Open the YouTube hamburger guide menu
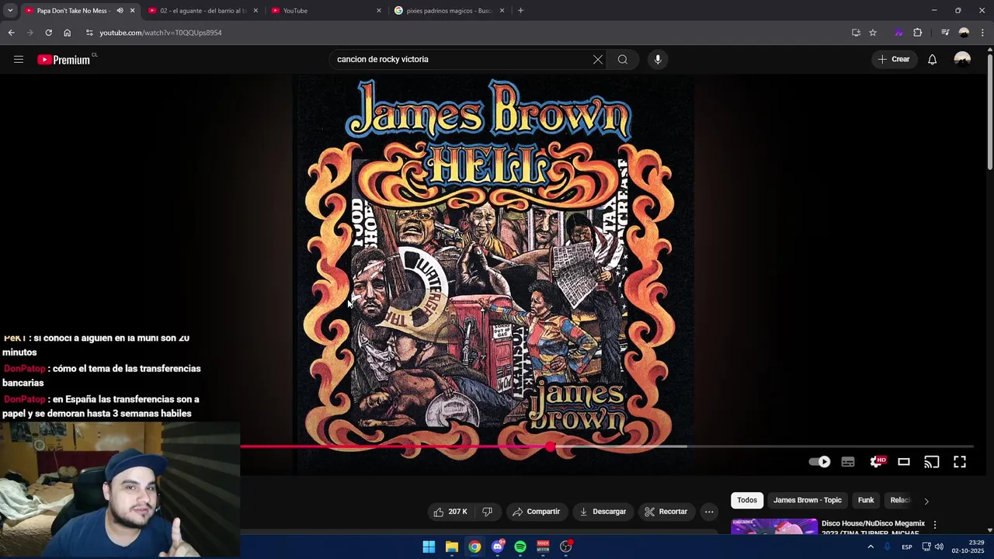Screen dimensions: 994x559 pyautogui.click(x=19, y=59)
